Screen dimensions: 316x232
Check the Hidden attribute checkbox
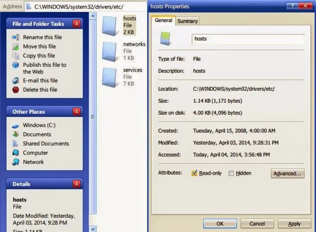pyautogui.click(x=231, y=174)
